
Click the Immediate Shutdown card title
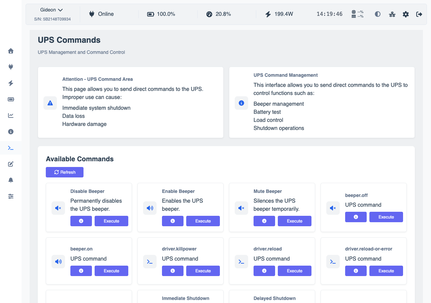186,298
